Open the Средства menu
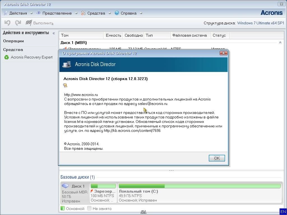287x215 pixels. (x=96, y=13)
